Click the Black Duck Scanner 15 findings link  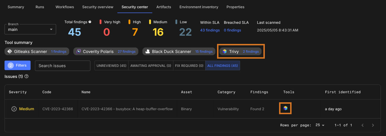click(x=204, y=52)
